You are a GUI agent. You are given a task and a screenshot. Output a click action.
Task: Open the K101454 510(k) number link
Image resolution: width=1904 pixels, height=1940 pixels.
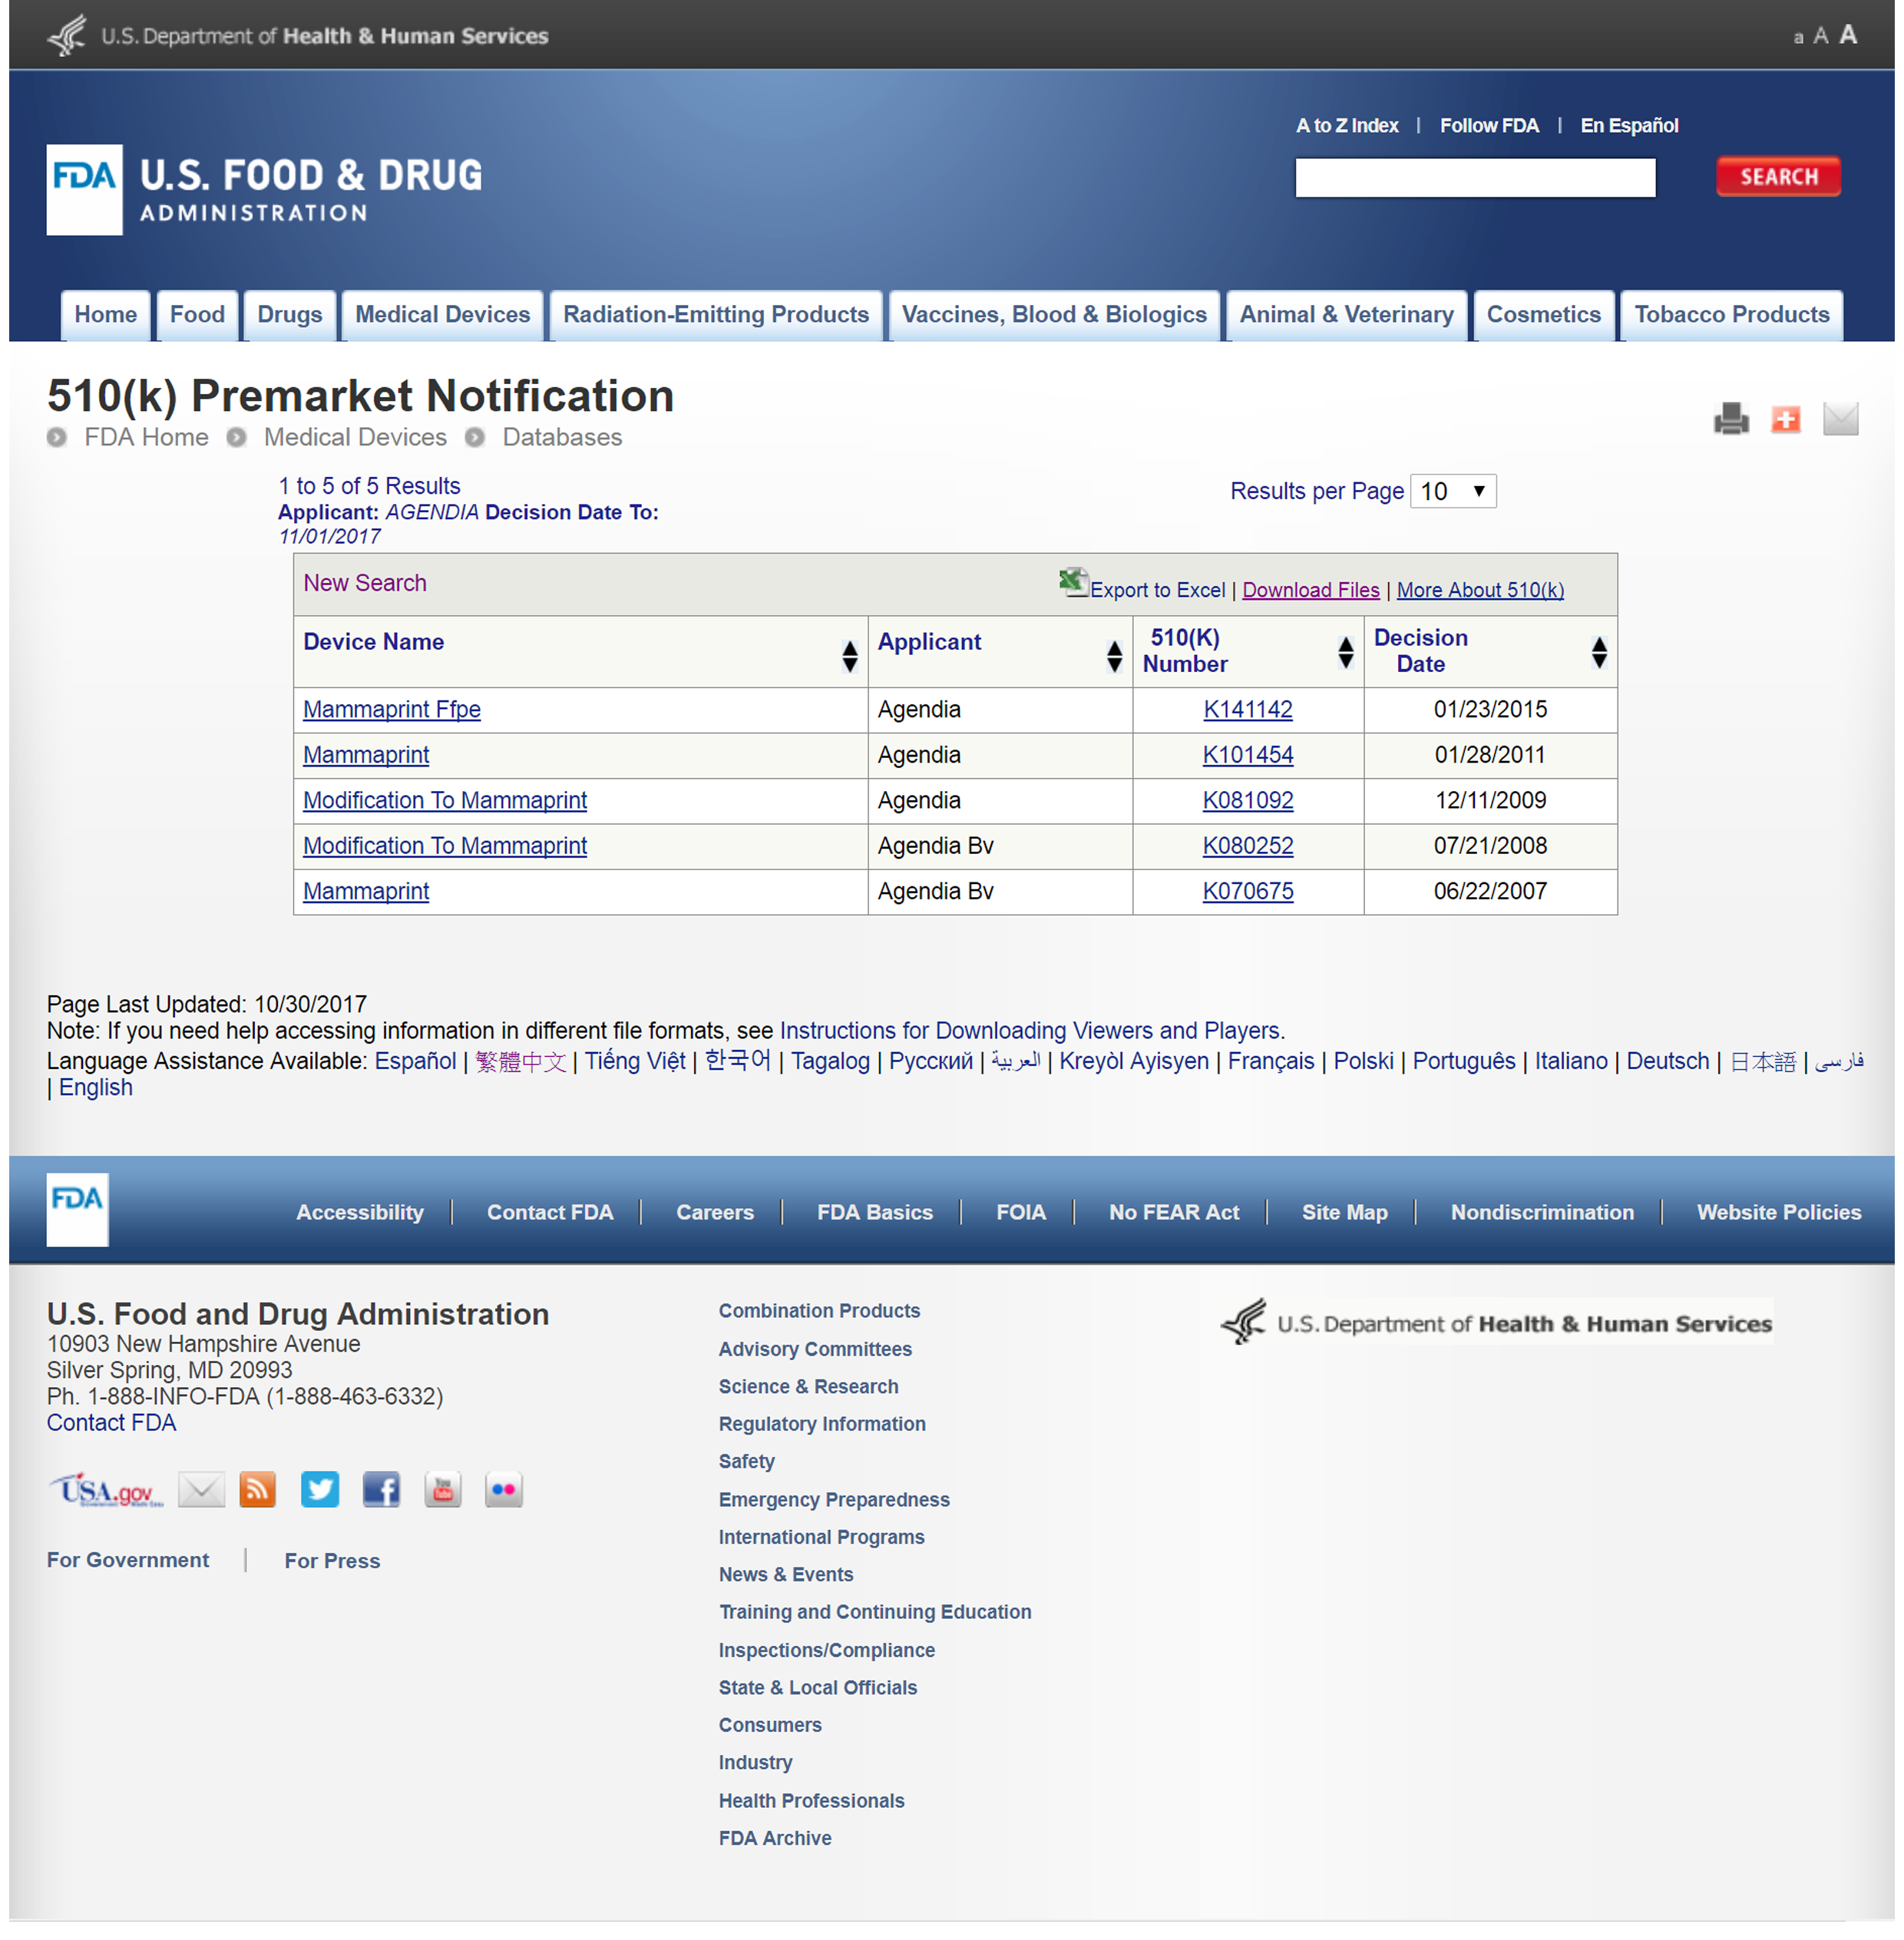pyautogui.click(x=1247, y=754)
